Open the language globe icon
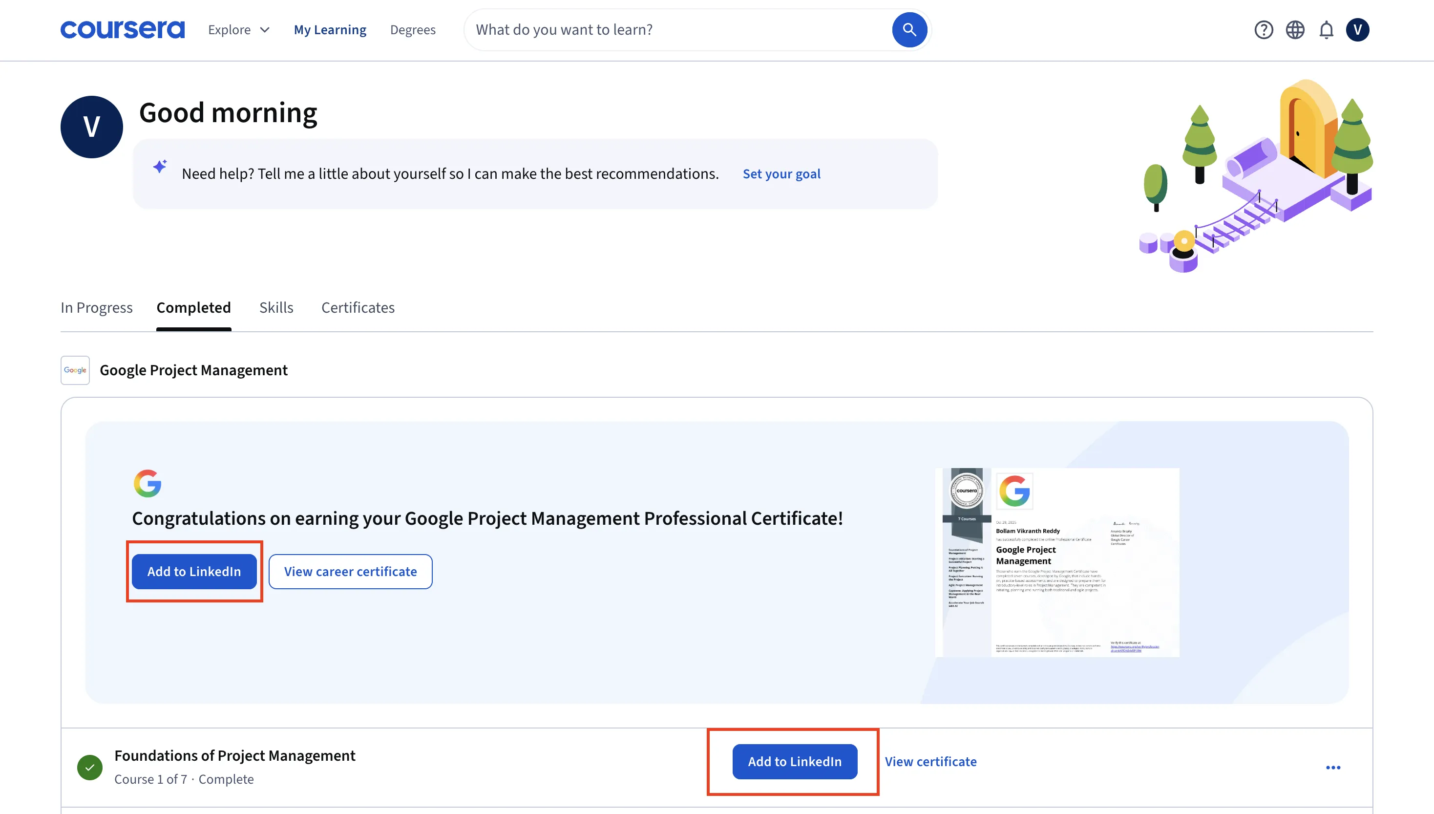Viewport: 1434px width, 814px height. [x=1295, y=30]
